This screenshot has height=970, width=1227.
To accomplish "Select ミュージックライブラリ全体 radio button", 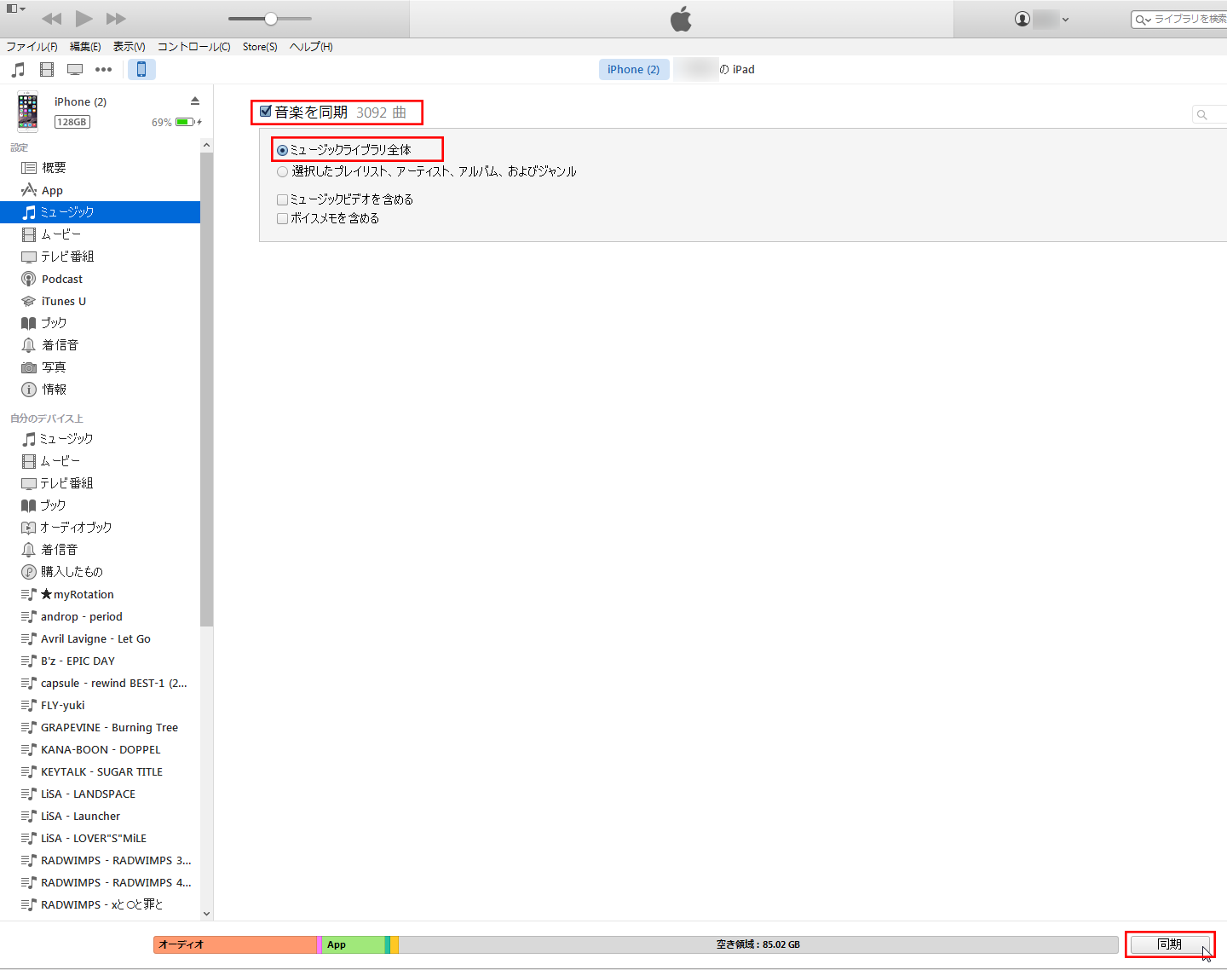I will 282,150.
